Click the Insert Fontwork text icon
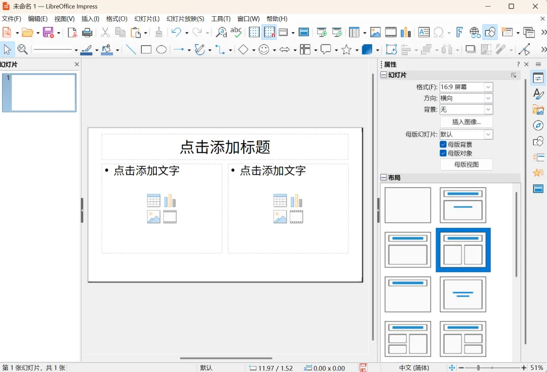This screenshot has width=547, height=372. [x=459, y=32]
